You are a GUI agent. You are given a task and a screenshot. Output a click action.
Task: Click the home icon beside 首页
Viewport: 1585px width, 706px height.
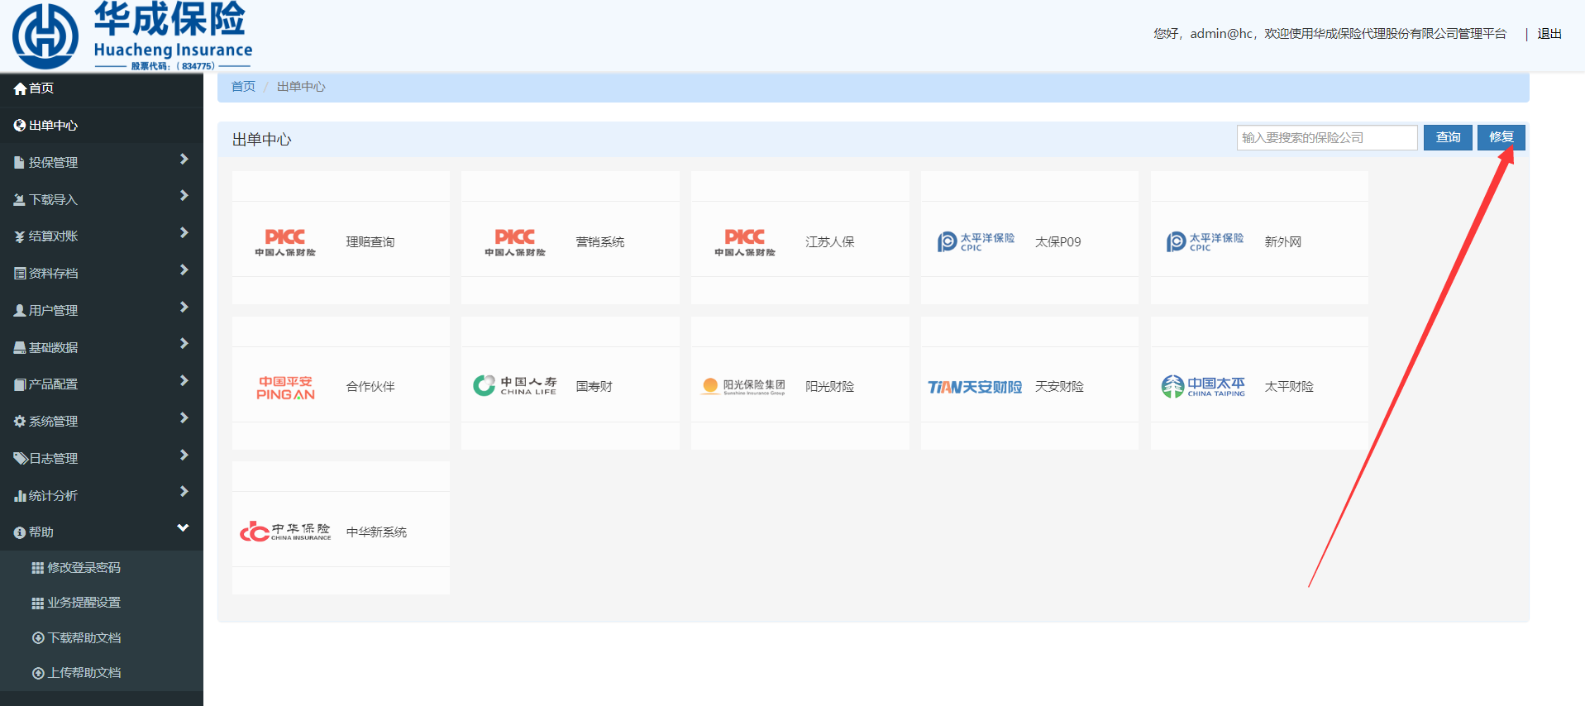tap(20, 89)
